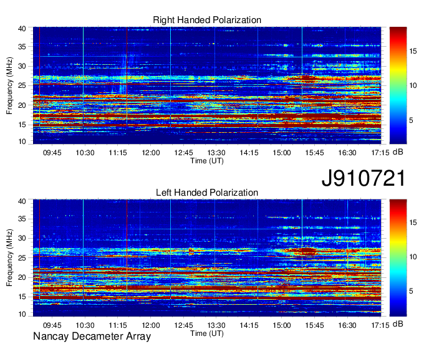
Task: Click 15:45 tick on Right Handed time axis
Action: click(314, 153)
